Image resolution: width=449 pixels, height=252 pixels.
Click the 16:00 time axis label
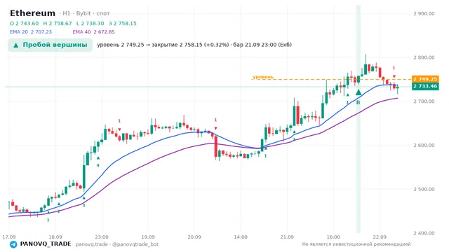(333, 237)
